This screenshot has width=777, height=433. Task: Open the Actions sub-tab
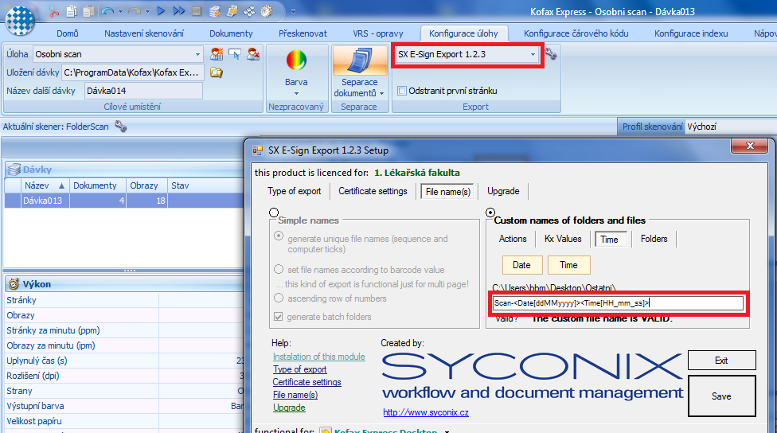[x=513, y=239]
